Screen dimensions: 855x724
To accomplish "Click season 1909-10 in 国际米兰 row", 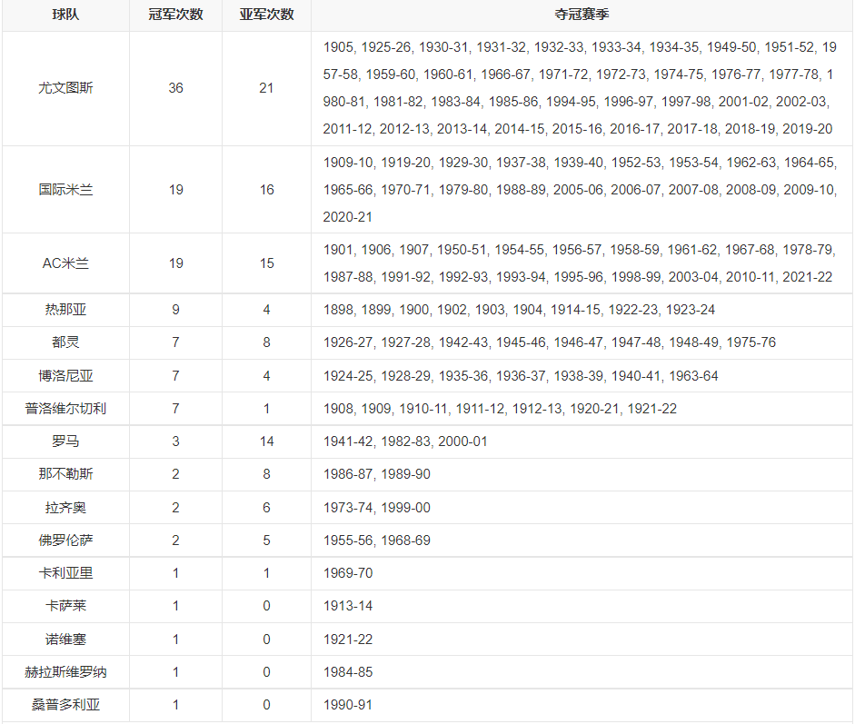I will tap(348, 163).
